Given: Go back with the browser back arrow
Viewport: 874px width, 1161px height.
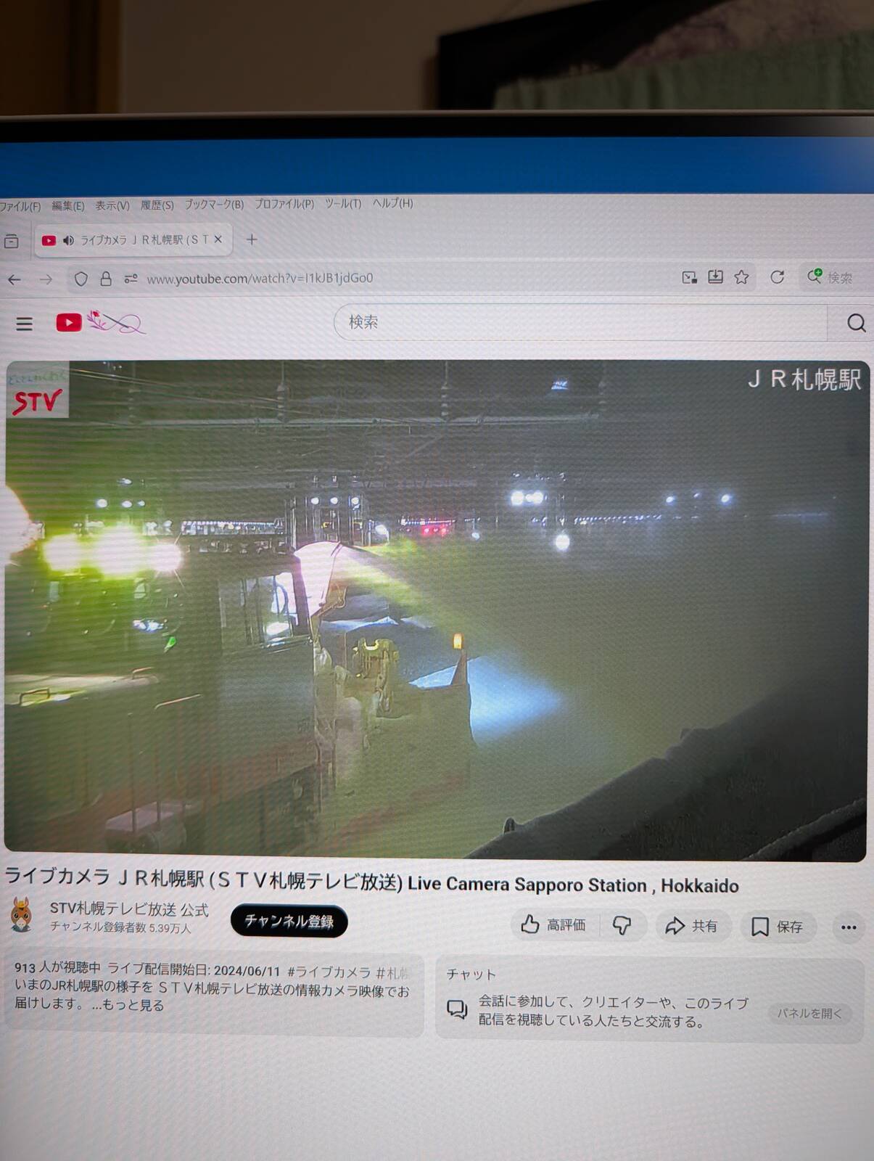Looking at the screenshot, I should coord(15,279).
